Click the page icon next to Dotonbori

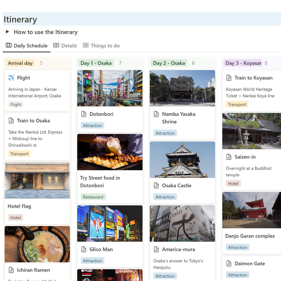tap(84, 114)
